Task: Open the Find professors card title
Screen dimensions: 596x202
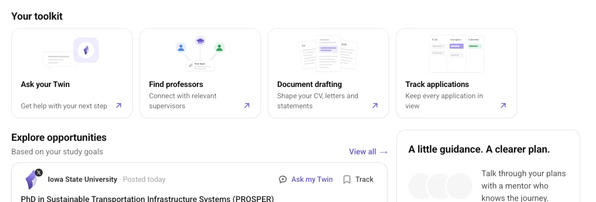Action: click(176, 84)
